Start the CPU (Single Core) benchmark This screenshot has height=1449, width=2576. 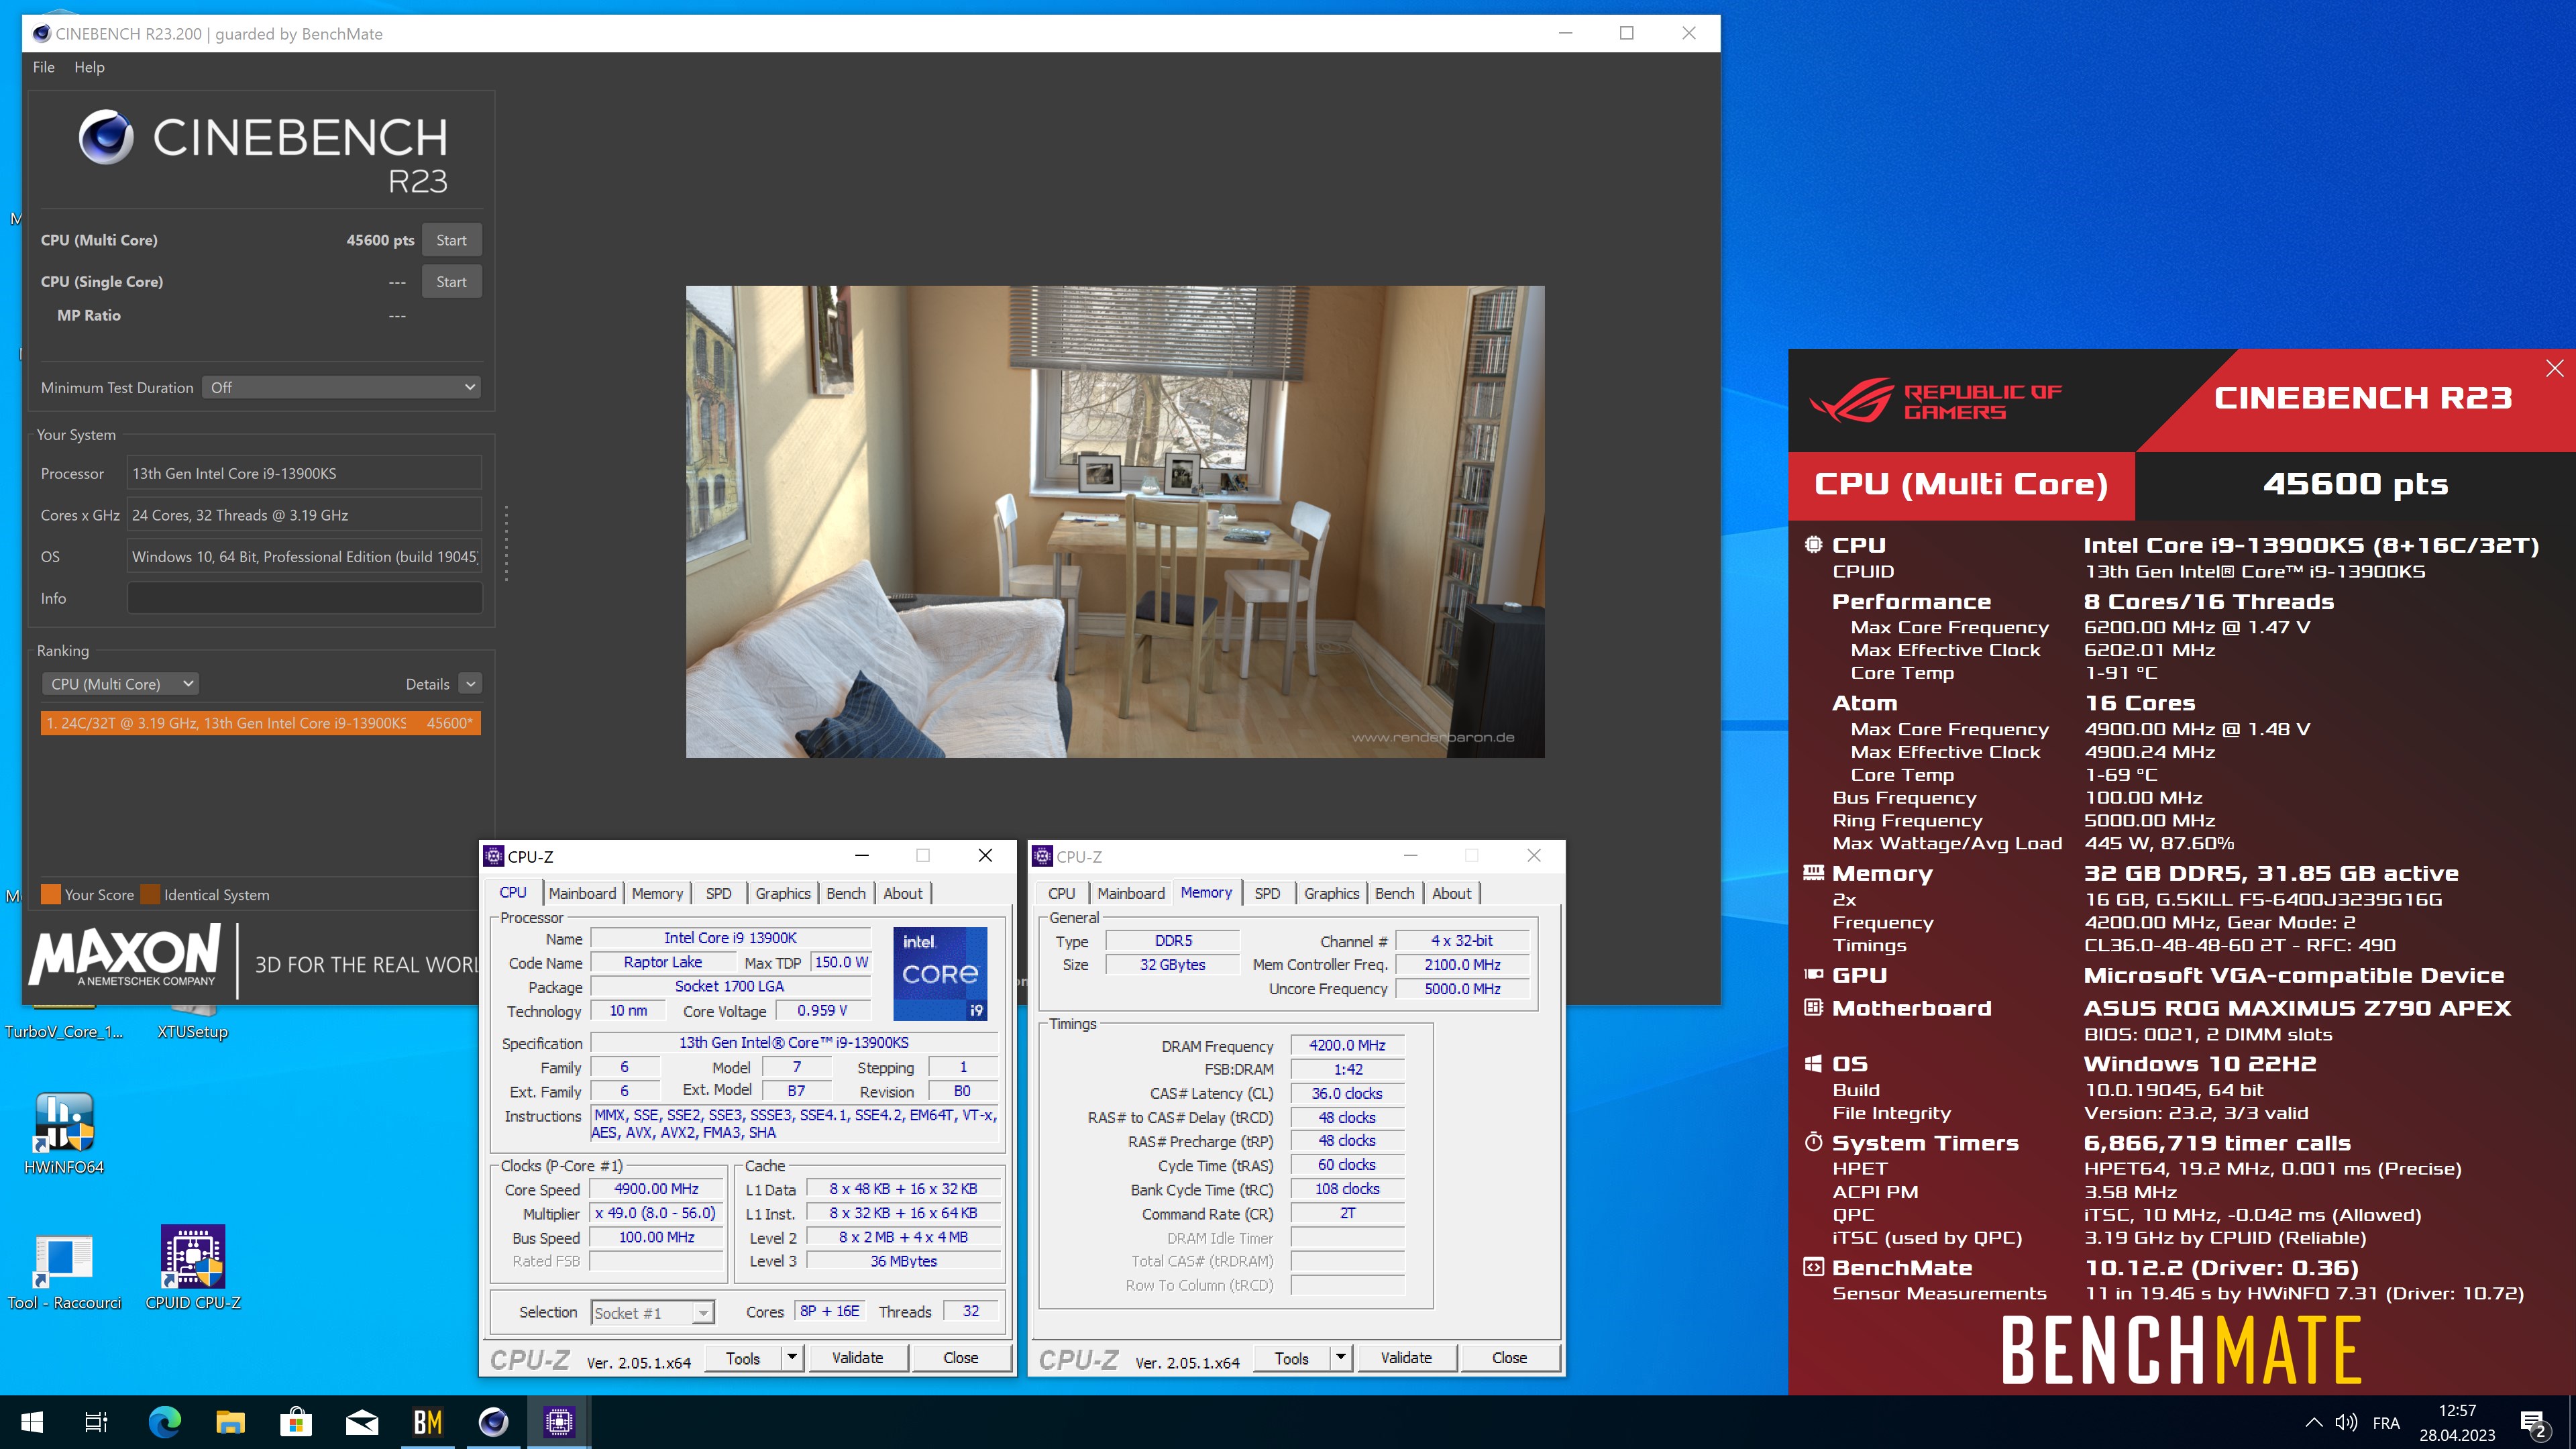(451, 282)
